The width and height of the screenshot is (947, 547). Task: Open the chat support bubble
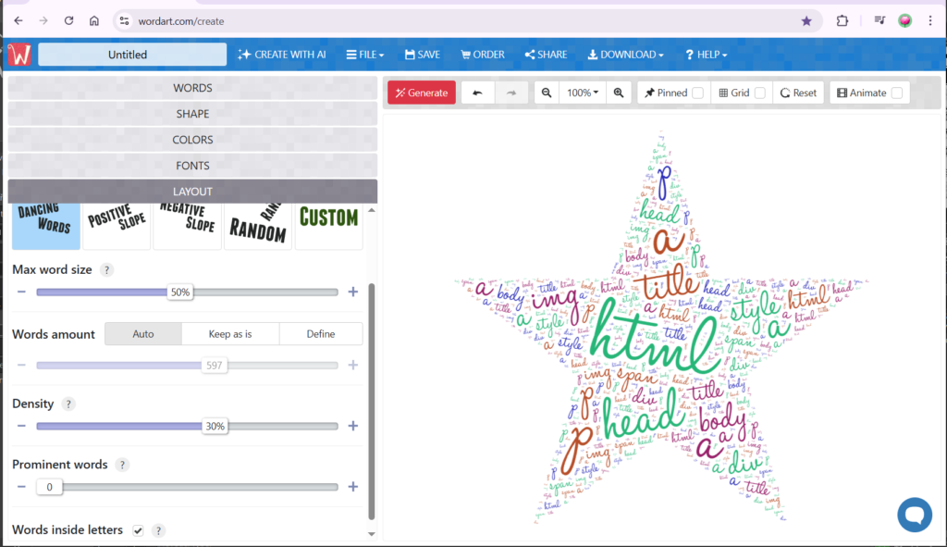914,515
